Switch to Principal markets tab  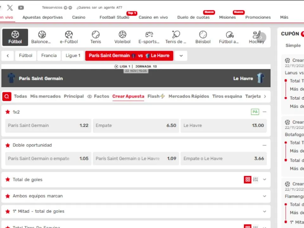74,96
